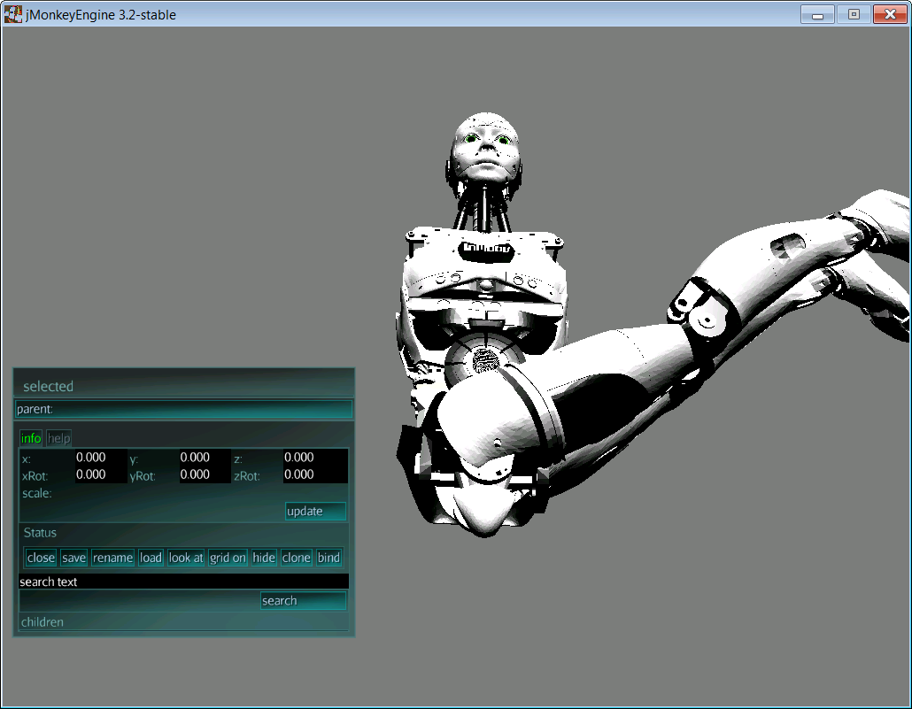Toggle the grid on button
This screenshot has height=709, width=912.
(x=228, y=558)
